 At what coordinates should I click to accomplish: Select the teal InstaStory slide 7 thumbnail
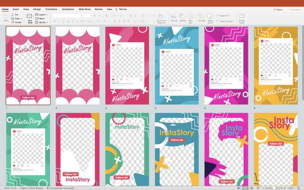(28, 148)
